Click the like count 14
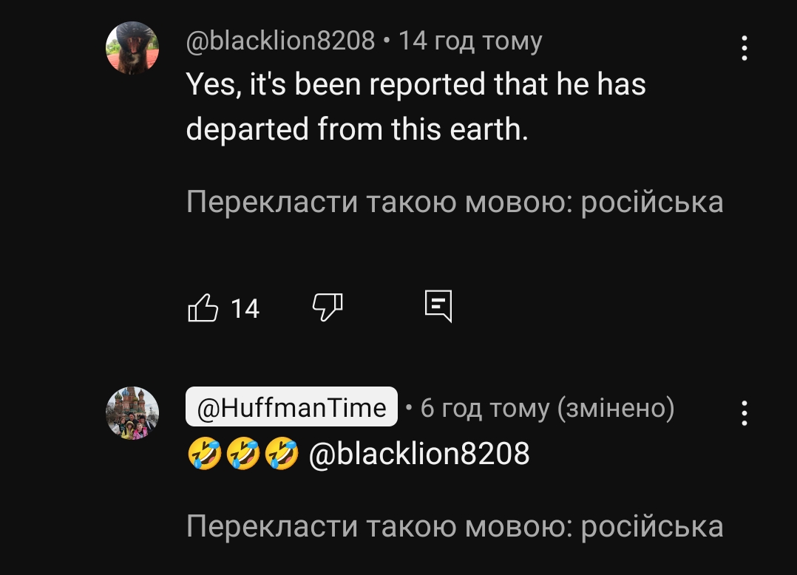This screenshot has width=797, height=575. [x=245, y=308]
